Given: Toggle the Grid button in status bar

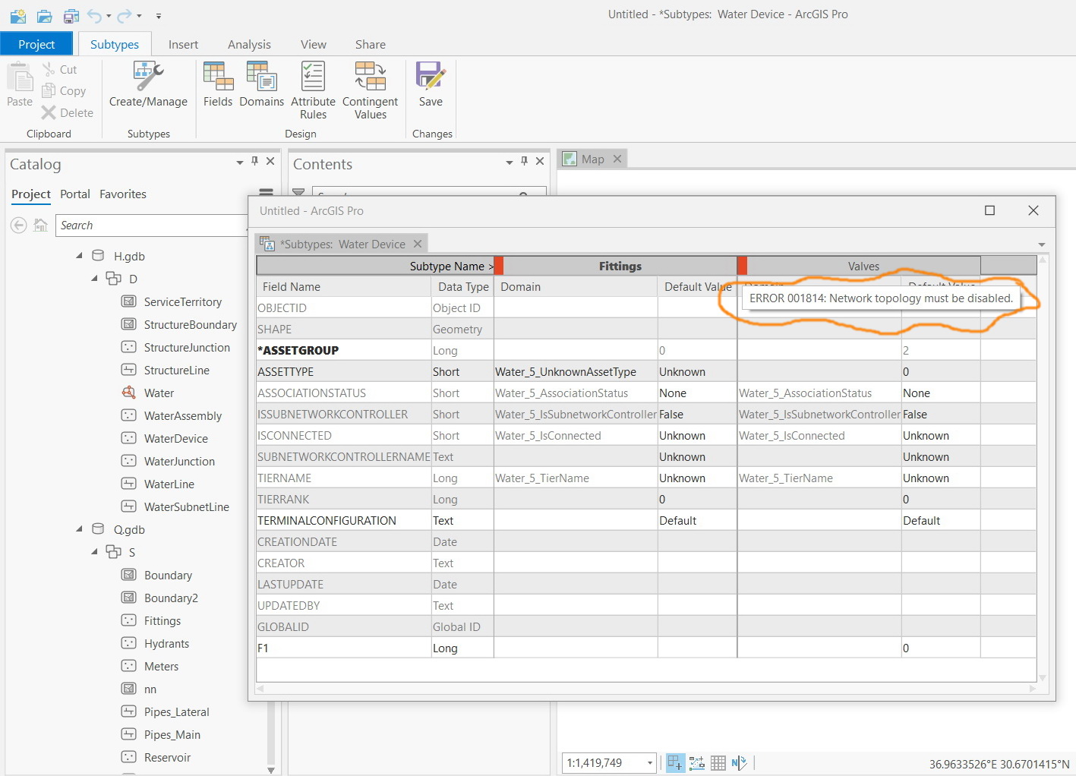Looking at the screenshot, I should pyautogui.click(x=718, y=763).
